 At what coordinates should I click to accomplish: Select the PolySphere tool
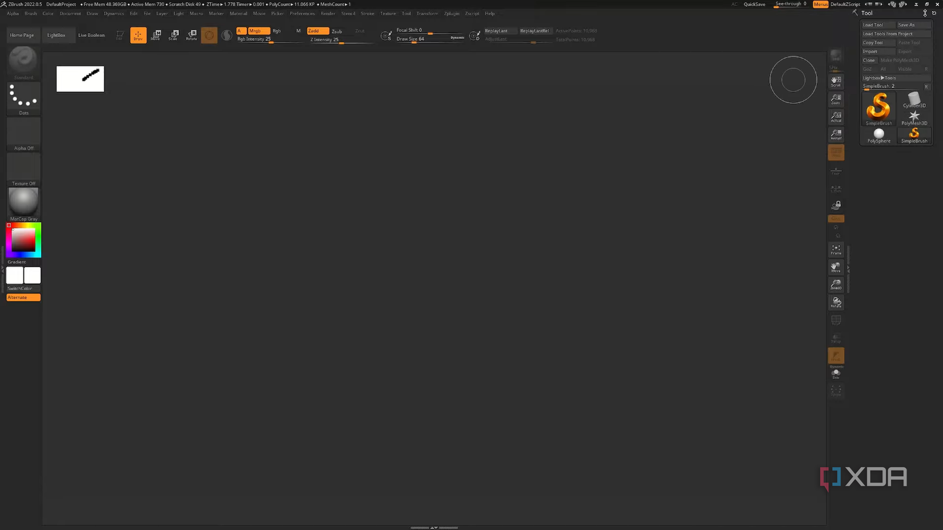click(x=878, y=136)
